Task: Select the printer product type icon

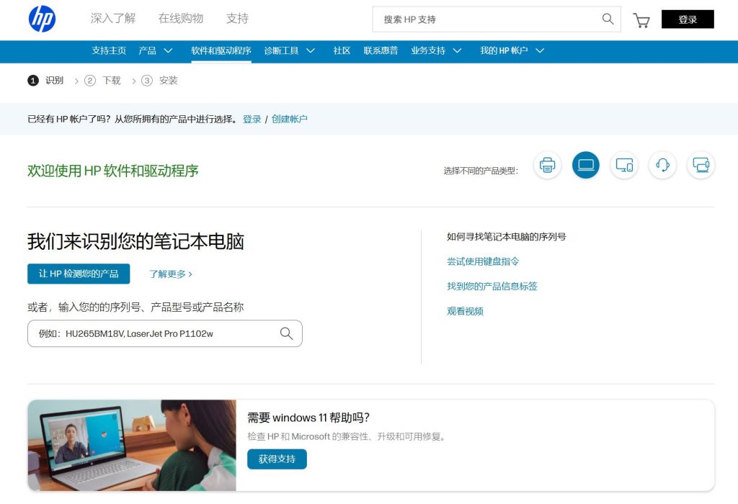Action: (x=548, y=165)
